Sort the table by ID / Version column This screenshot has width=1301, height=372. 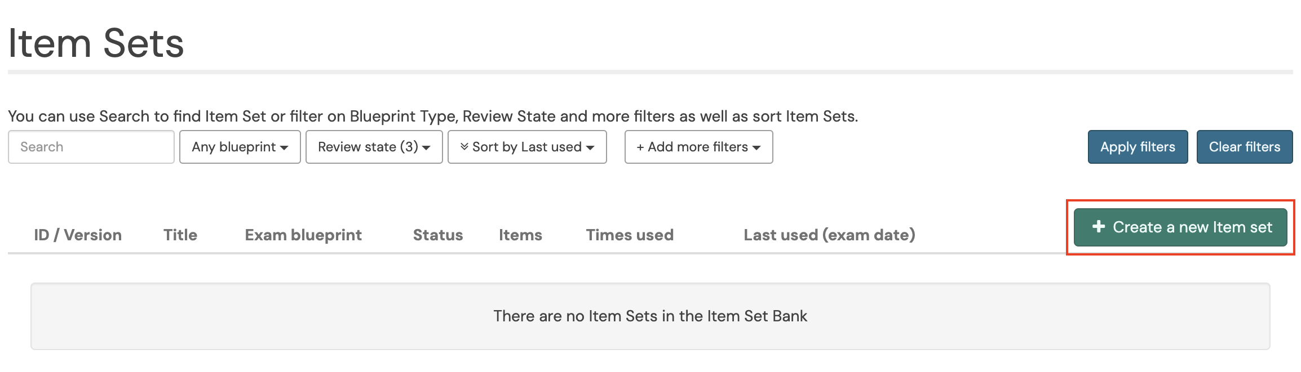point(78,235)
